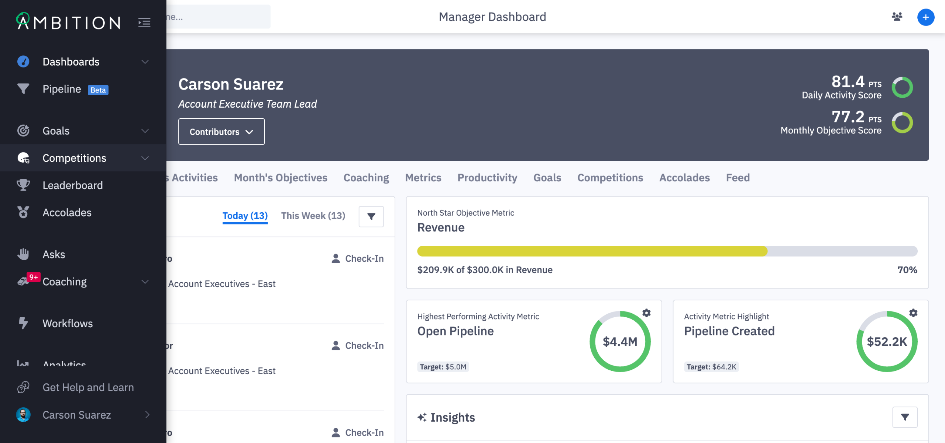This screenshot has width=945, height=443.
Task: Open Asks from the sidebar
Action: click(x=54, y=254)
